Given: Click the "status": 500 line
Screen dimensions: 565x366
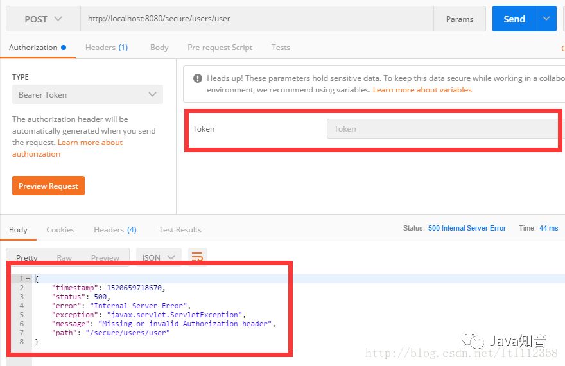Looking at the screenshot, I should (81, 297).
